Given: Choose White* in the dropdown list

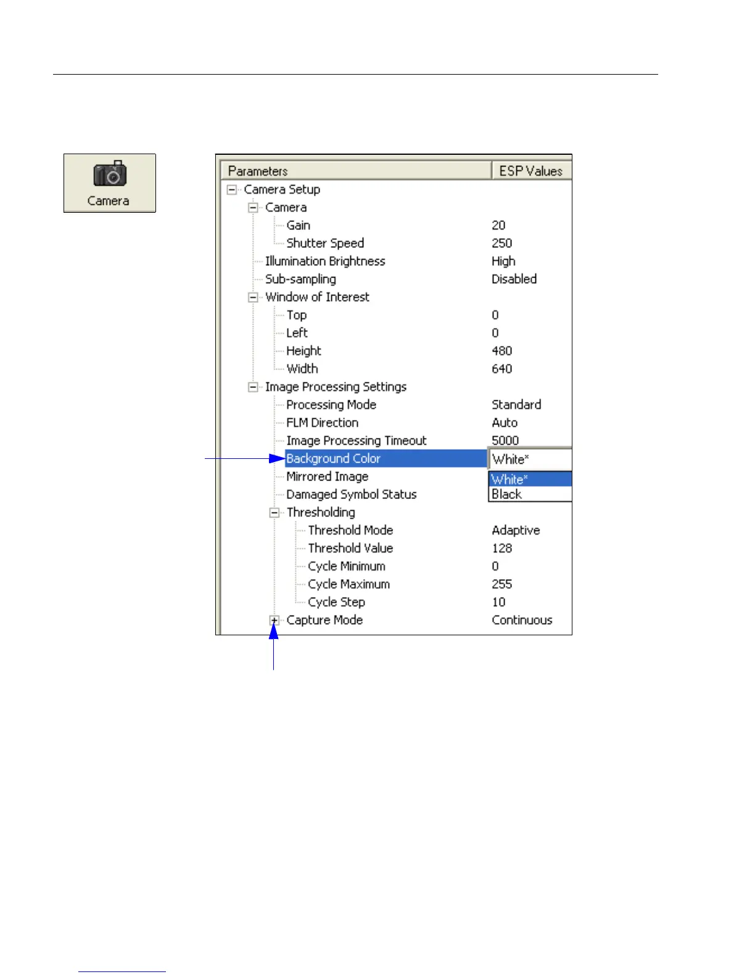Looking at the screenshot, I should (530, 479).
